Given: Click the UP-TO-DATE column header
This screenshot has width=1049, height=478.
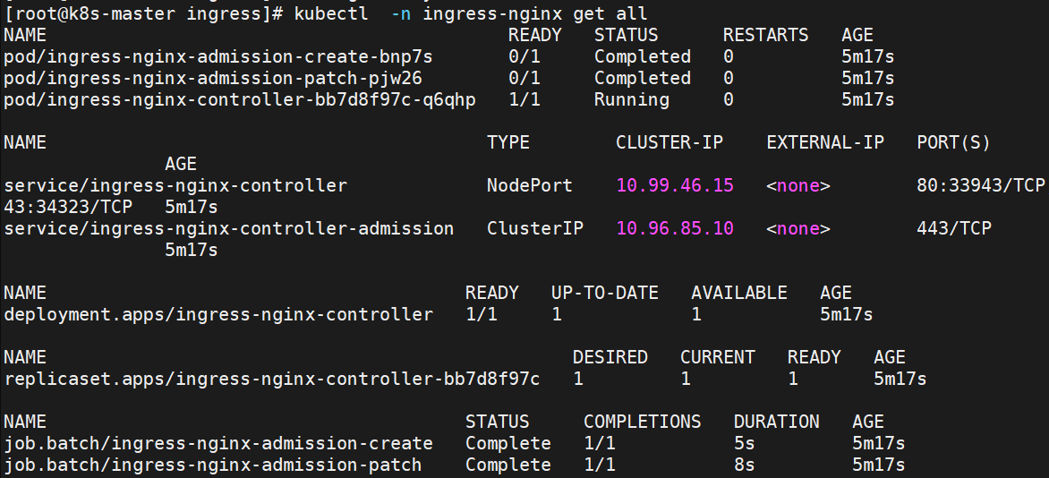Looking at the screenshot, I should (x=605, y=293).
